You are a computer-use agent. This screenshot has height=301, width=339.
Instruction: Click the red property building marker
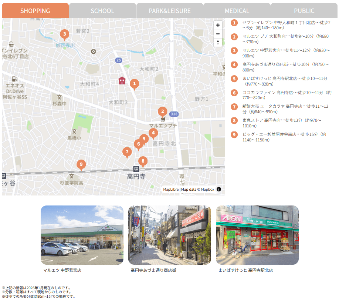tap(122, 80)
